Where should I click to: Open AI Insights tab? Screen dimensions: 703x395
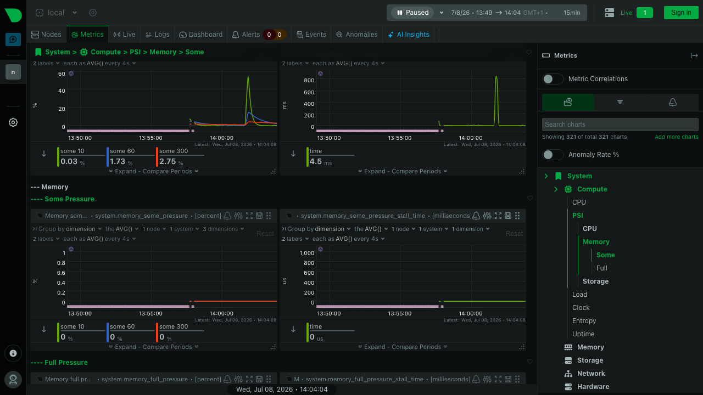tap(409, 34)
